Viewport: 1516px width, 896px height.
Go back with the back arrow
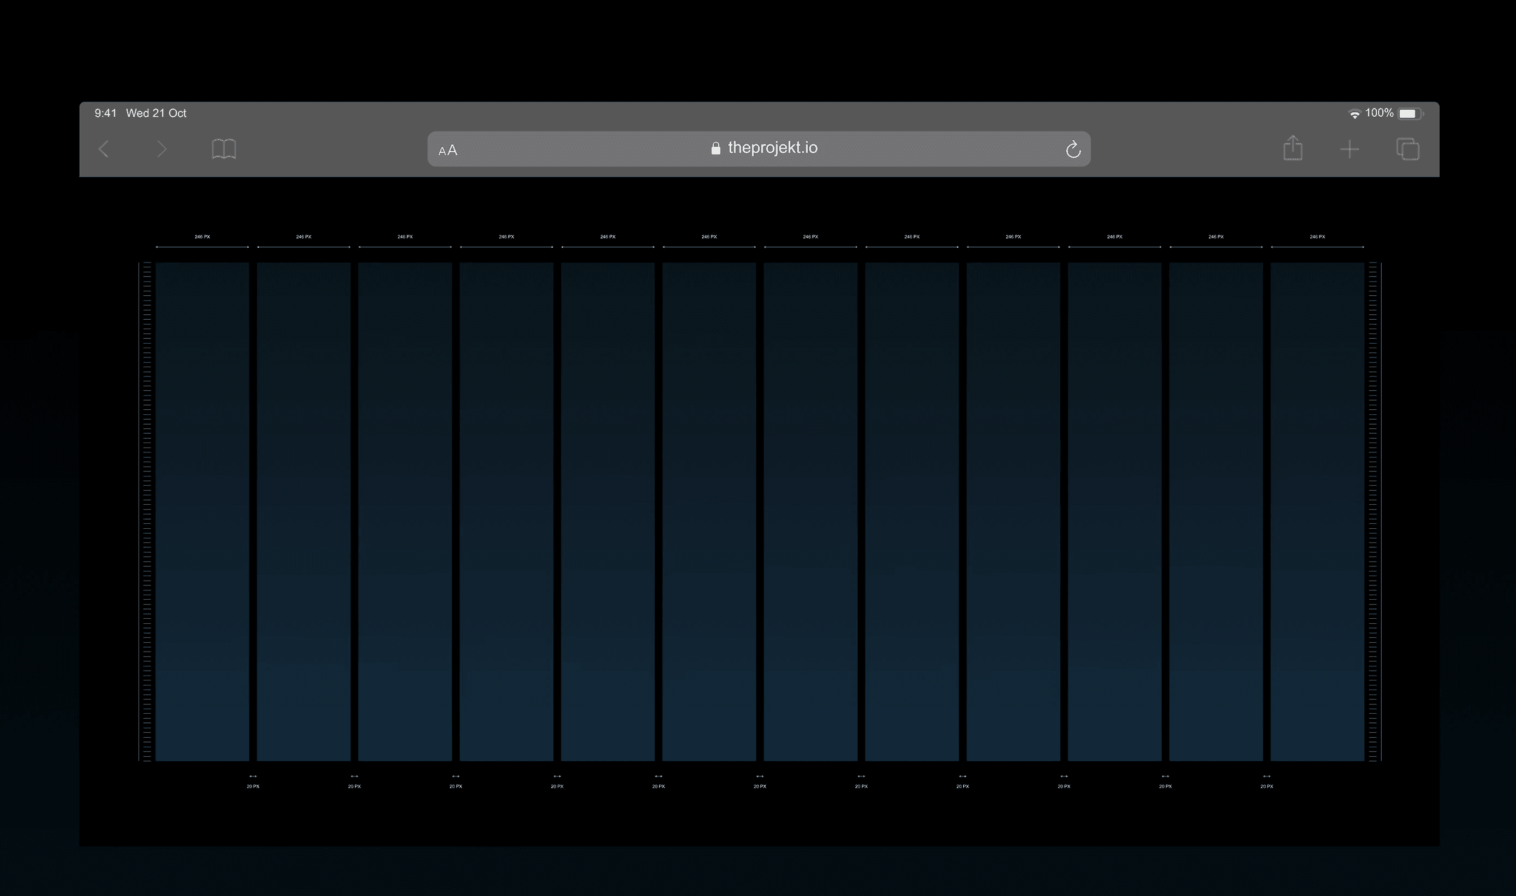pos(104,148)
